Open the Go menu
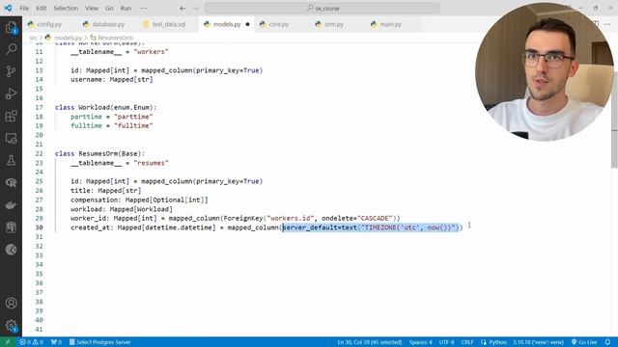This screenshot has width=618, height=347. pyautogui.click(x=109, y=8)
